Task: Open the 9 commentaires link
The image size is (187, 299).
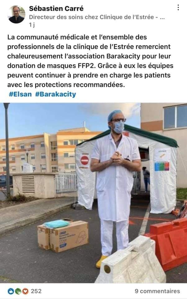Action: [x=157, y=291]
